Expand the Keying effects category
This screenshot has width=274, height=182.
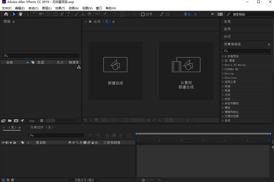(x=223, y=73)
